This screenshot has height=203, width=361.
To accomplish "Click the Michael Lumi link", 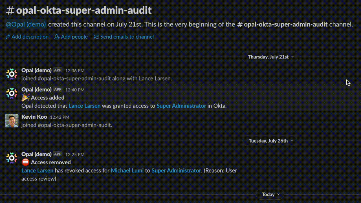I will (127, 171).
